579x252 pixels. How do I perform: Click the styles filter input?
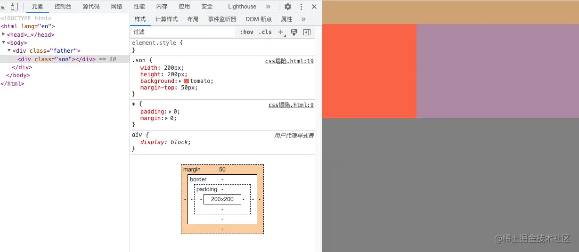[183, 32]
